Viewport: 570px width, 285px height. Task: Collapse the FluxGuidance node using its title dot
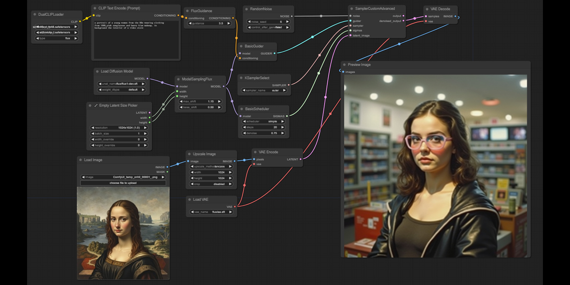tap(187, 10)
